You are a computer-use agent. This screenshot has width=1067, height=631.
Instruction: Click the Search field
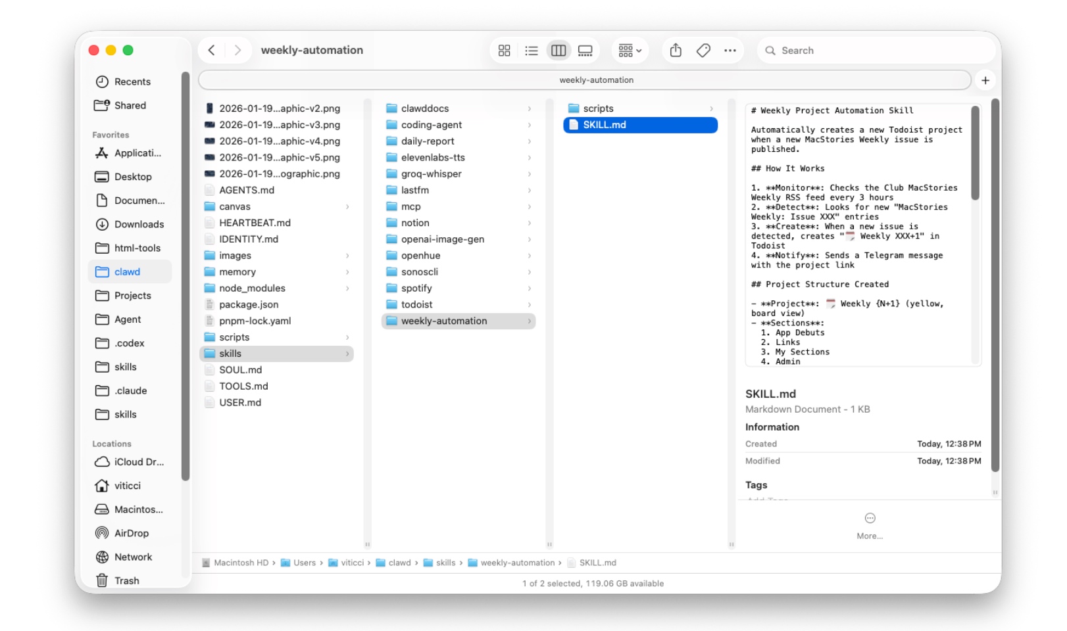coord(876,51)
